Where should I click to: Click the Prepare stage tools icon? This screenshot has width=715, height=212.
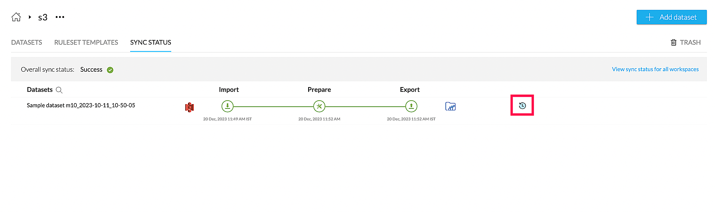click(319, 106)
